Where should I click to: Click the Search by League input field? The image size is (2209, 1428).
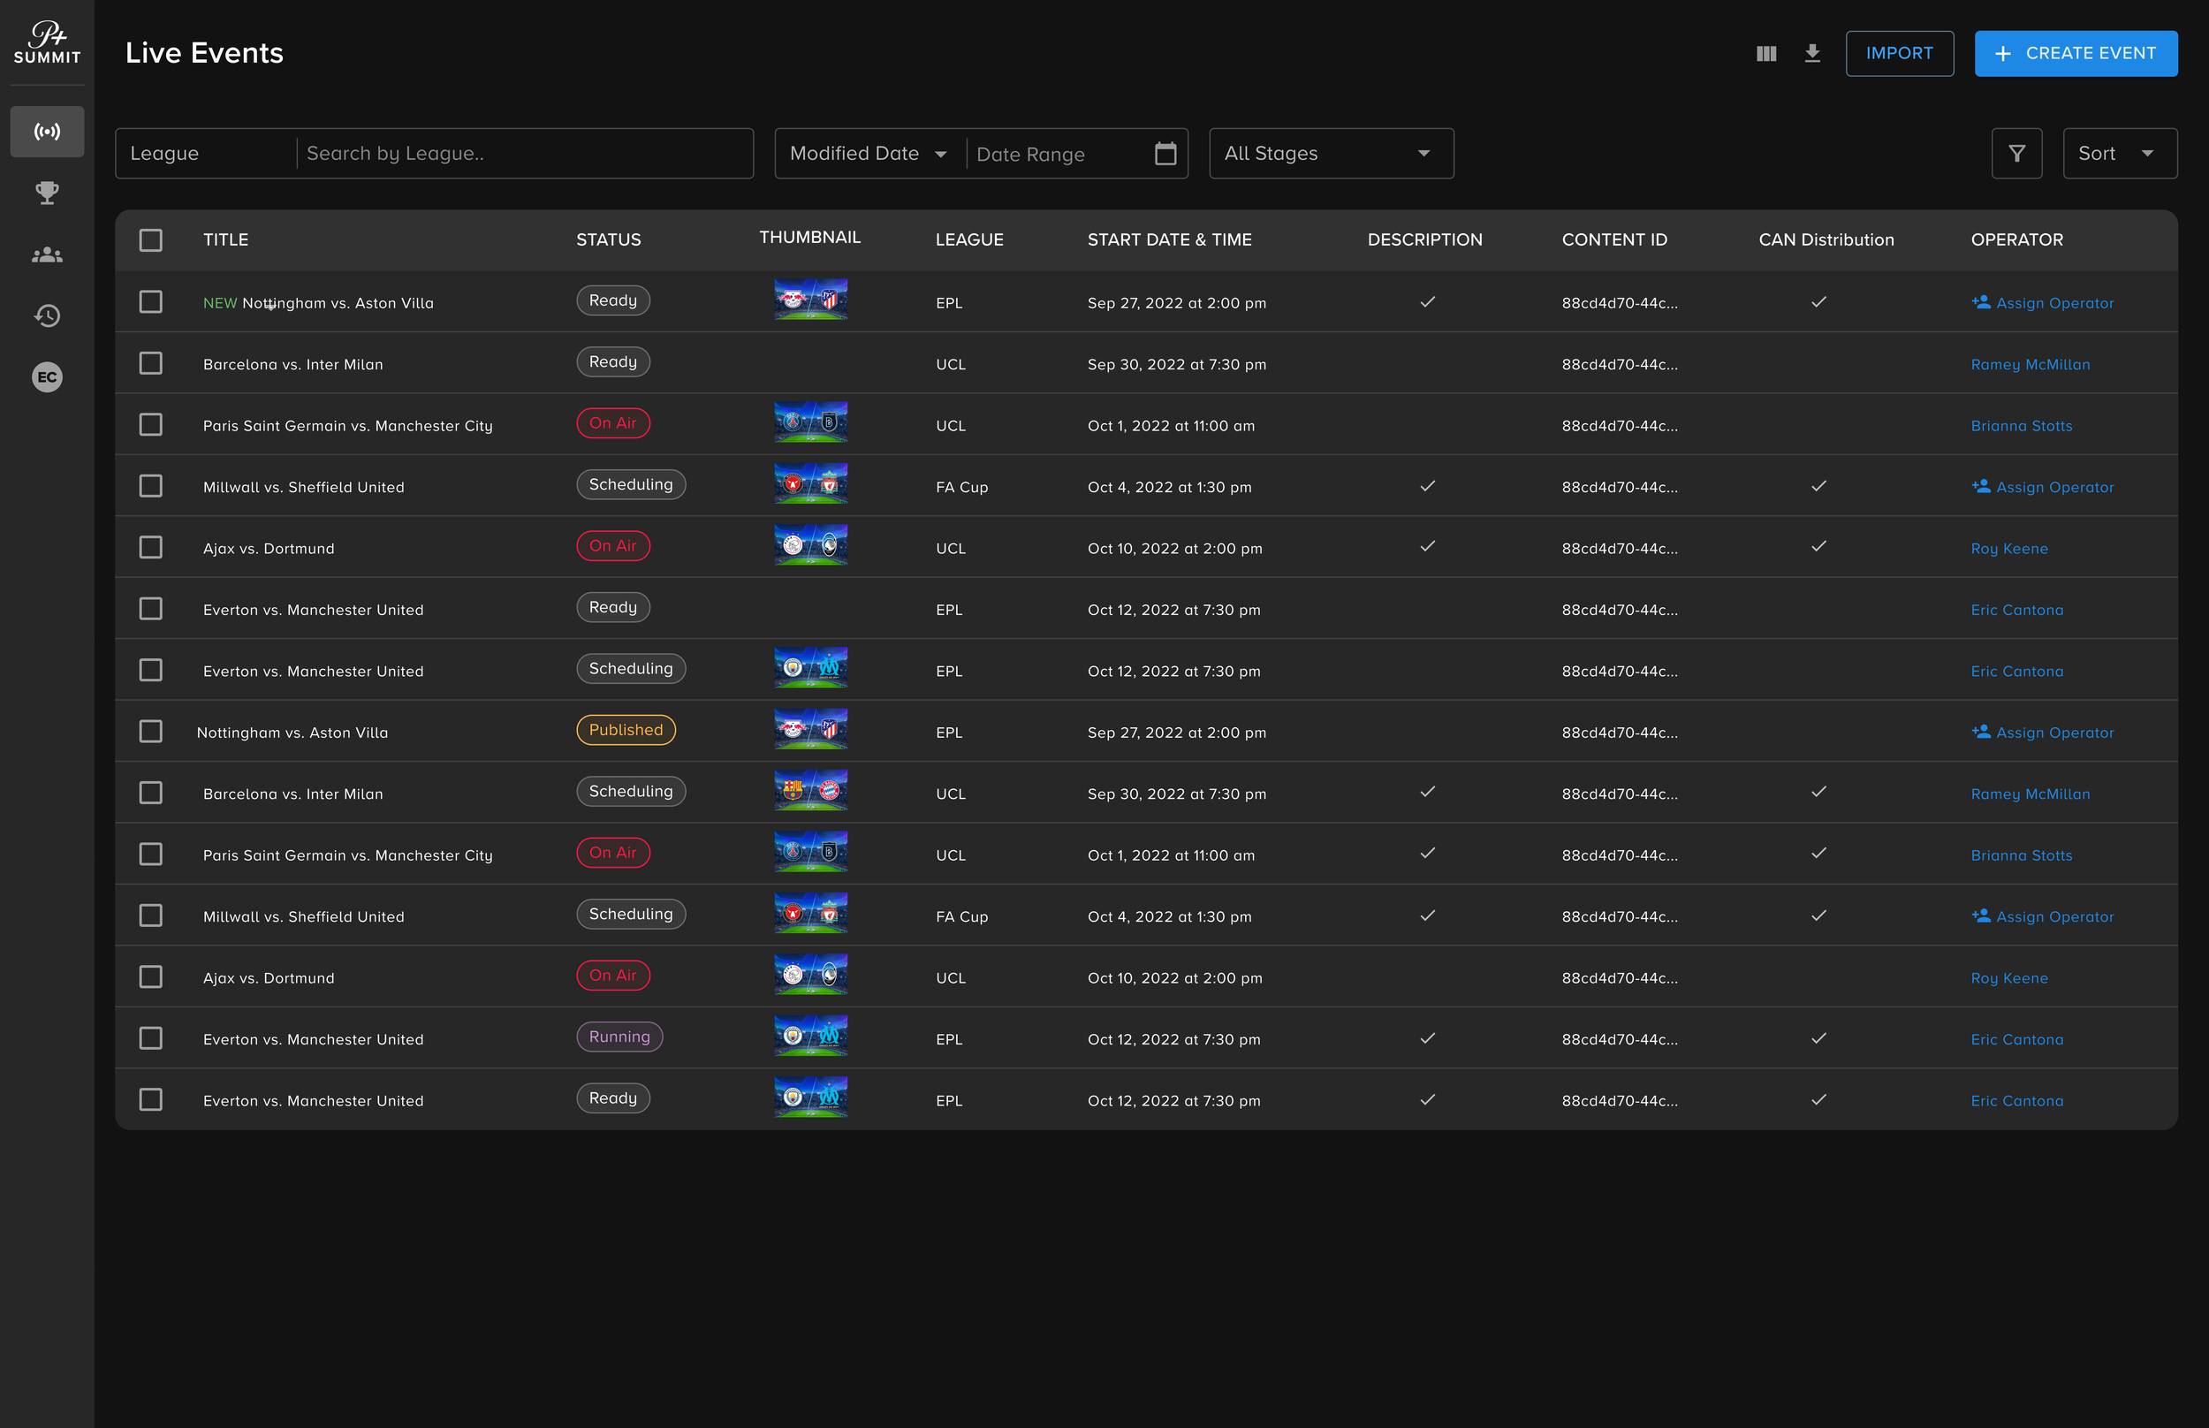[x=524, y=154]
